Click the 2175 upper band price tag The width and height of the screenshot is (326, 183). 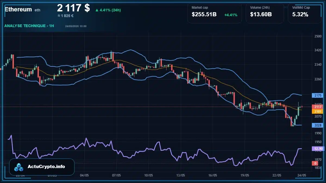tap(318, 95)
